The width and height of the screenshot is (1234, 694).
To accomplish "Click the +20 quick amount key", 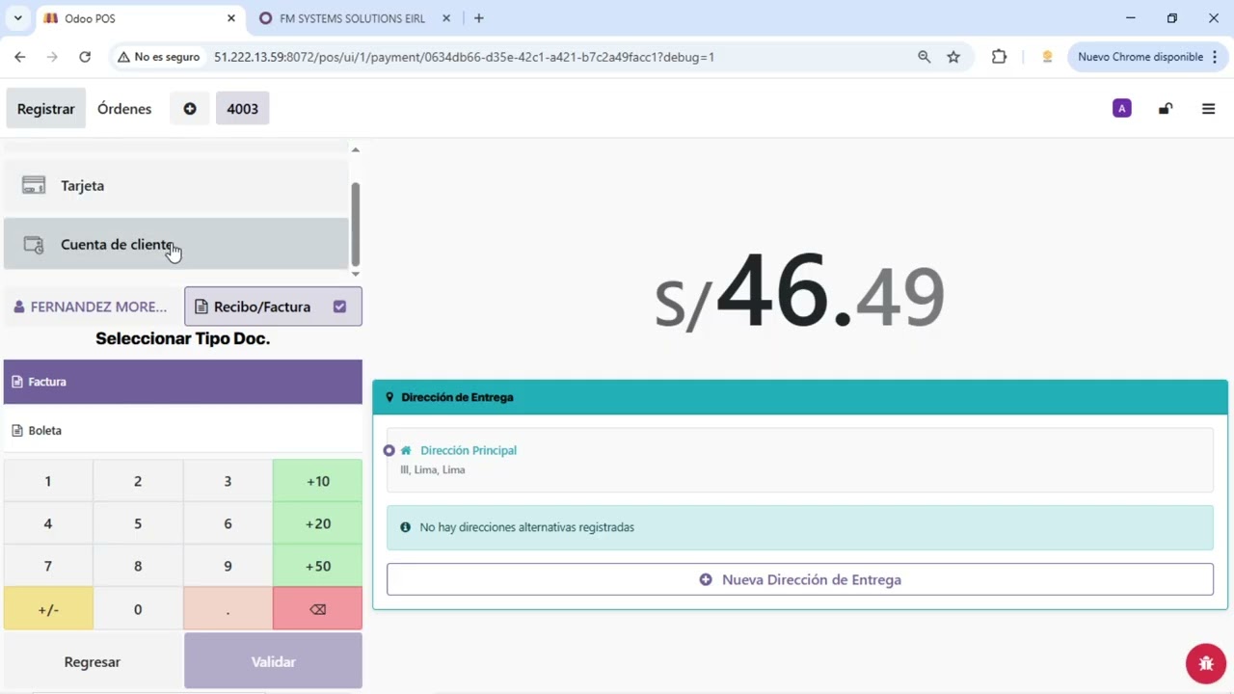I will click(317, 523).
